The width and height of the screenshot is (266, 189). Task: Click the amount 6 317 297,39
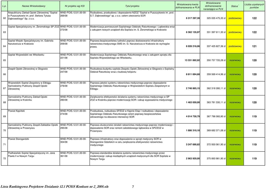(193, 18)
